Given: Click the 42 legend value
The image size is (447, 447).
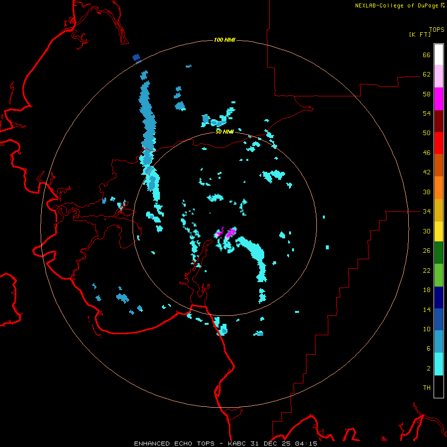Looking at the screenshot, I should (427, 172).
